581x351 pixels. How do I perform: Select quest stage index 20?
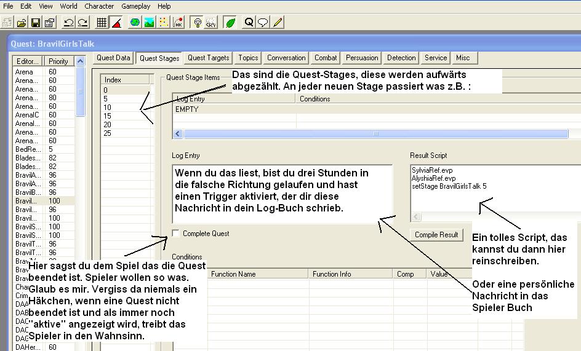[x=126, y=124]
